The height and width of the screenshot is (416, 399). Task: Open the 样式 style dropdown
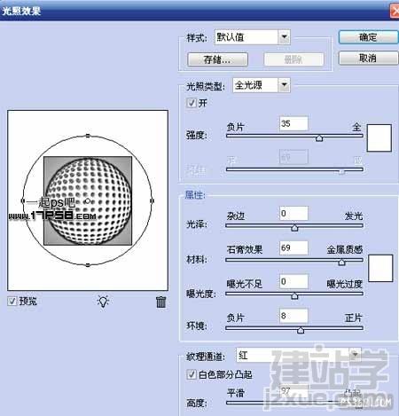coord(284,37)
